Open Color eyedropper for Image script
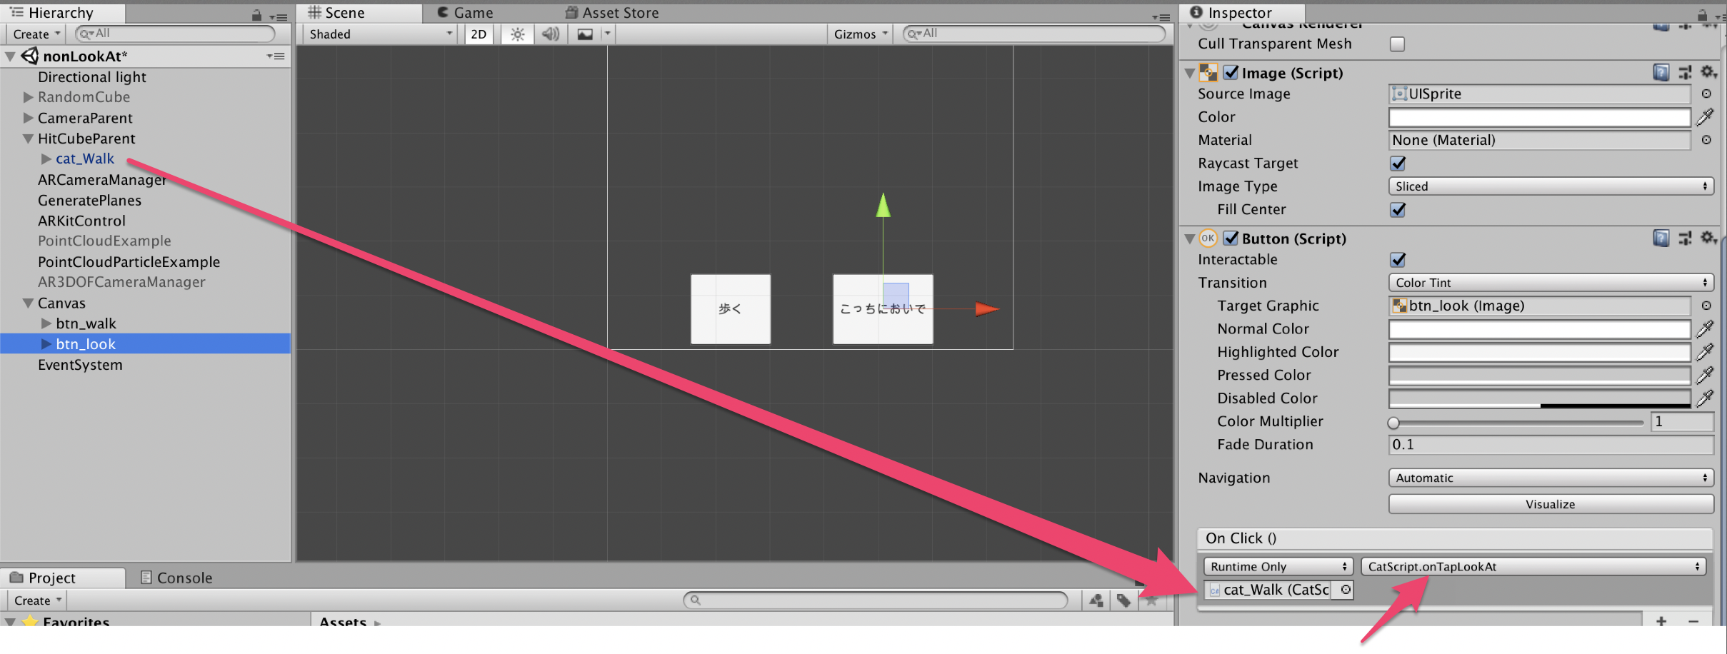 click(x=1706, y=117)
